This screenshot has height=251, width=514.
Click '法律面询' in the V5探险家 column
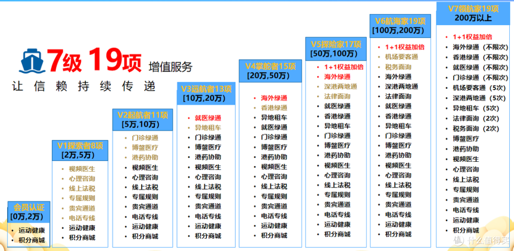[337, 96]
